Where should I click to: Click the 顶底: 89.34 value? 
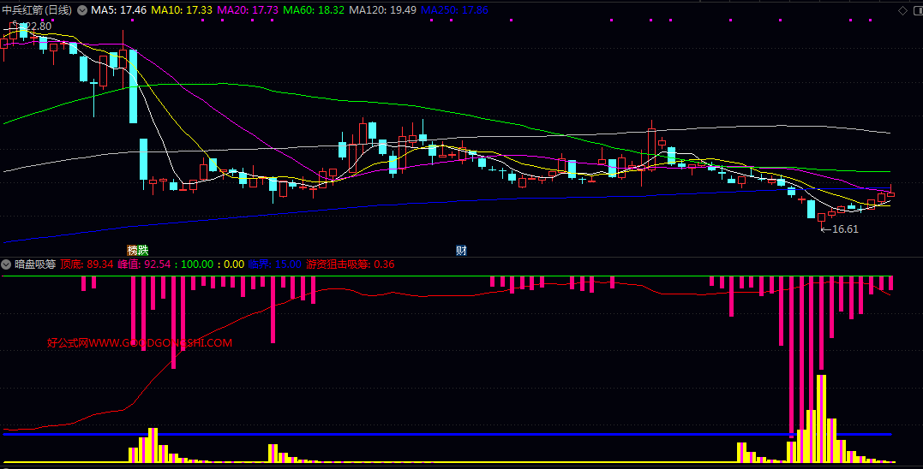[87, 264]
